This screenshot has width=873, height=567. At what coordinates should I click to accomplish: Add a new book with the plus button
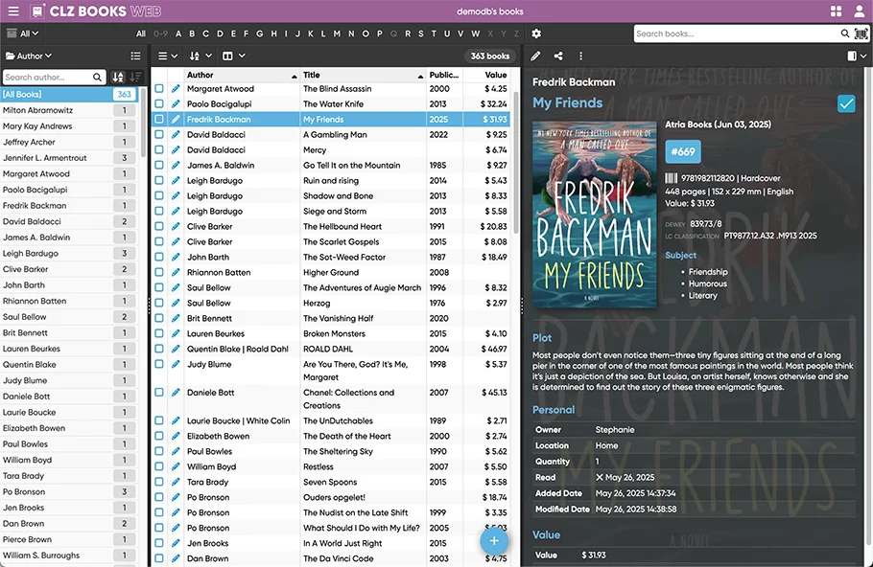click(494, 540)
